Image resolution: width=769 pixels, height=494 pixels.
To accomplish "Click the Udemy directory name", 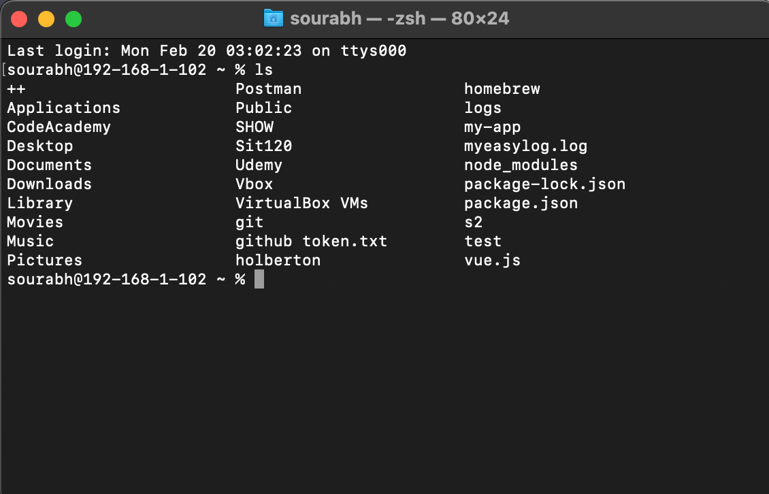I will [x=259, y=165].
